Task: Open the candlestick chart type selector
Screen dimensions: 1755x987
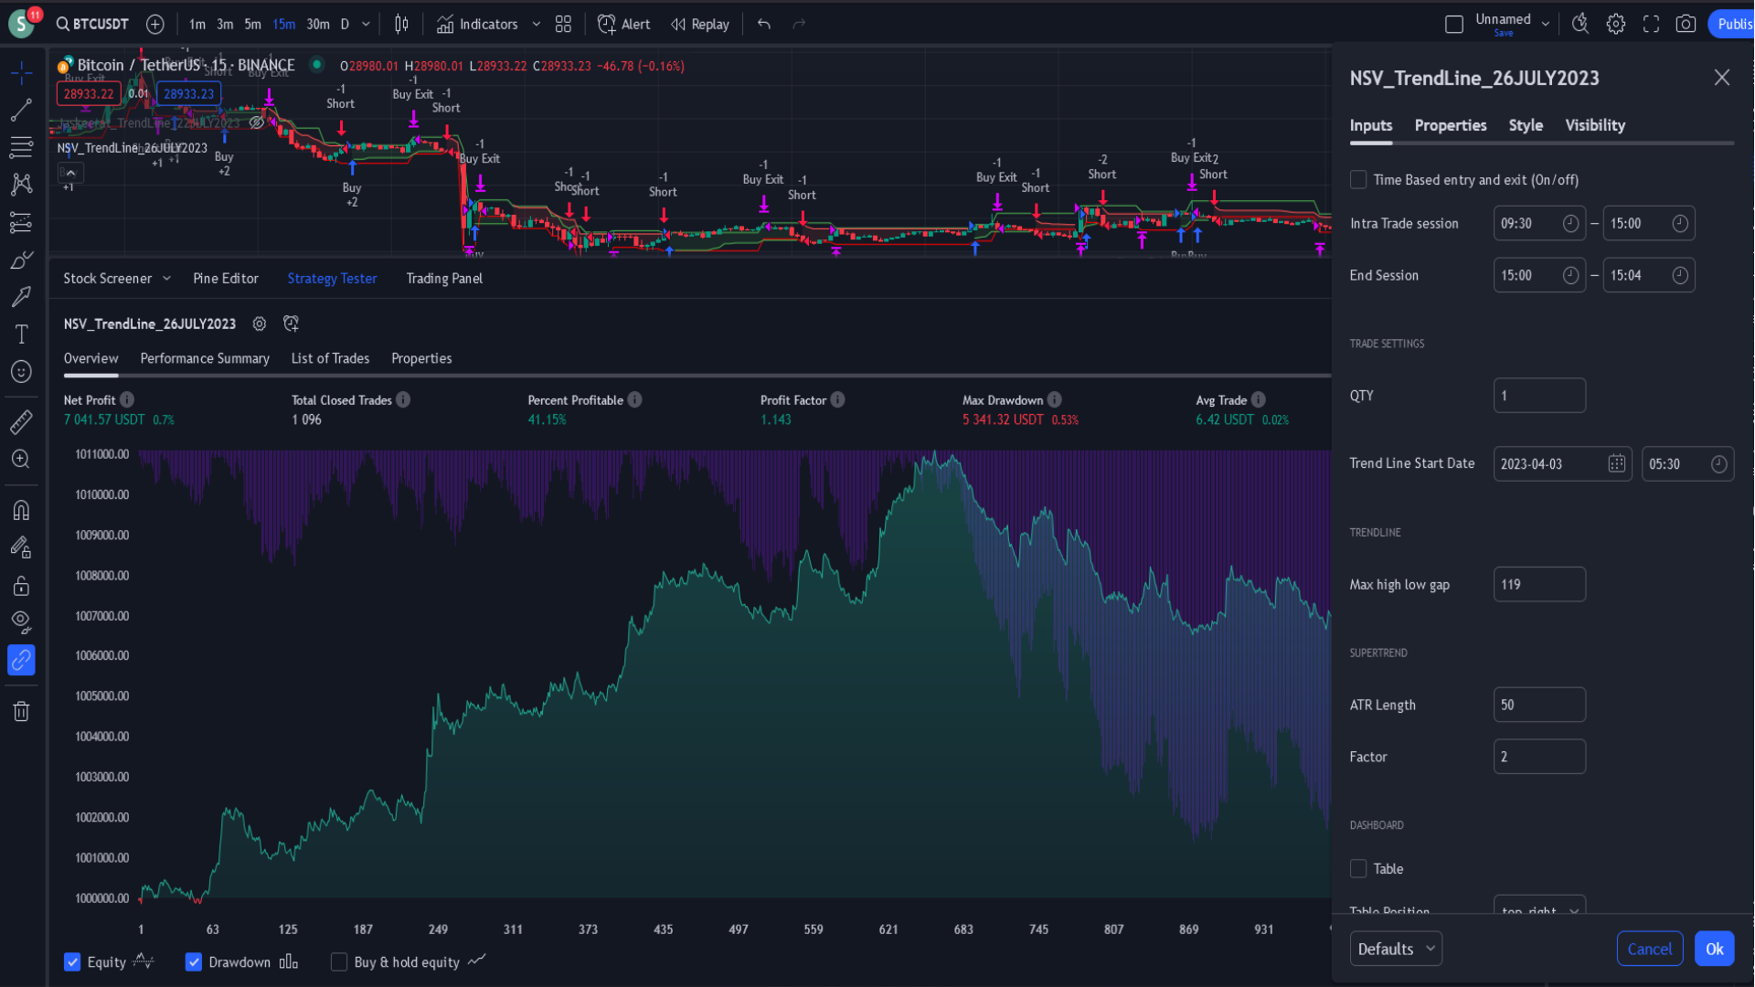Action: tap(401, 25)
